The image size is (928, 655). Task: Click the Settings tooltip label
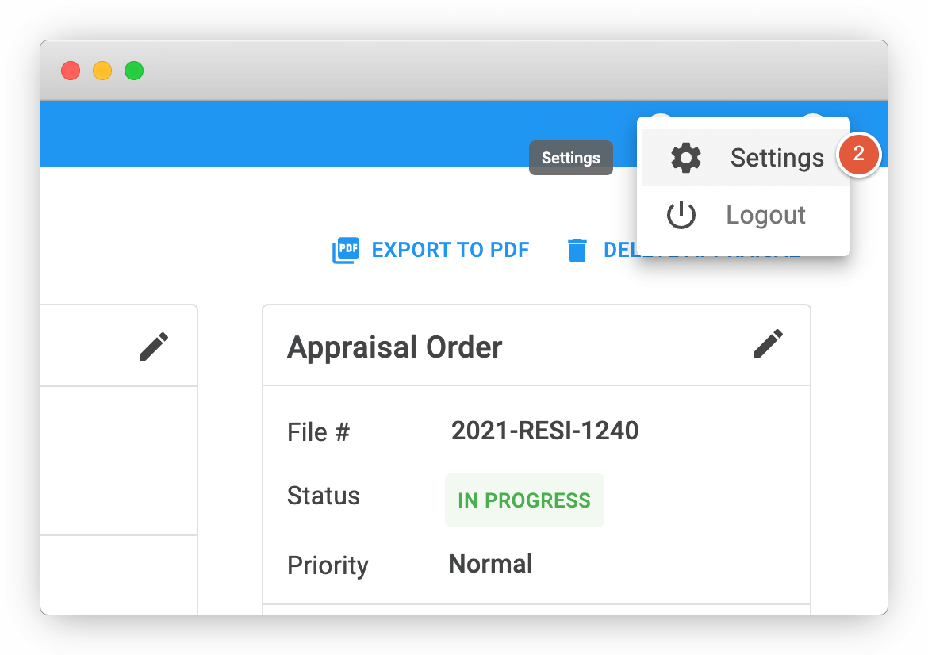(x=571, y=158)
